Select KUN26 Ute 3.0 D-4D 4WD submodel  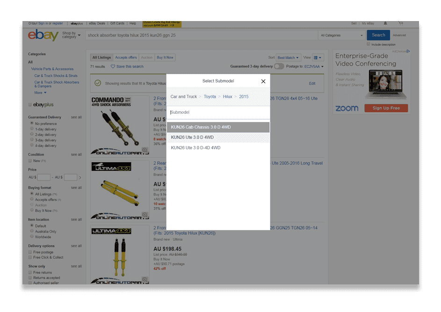pyautogui.click(x=218, y=148)
